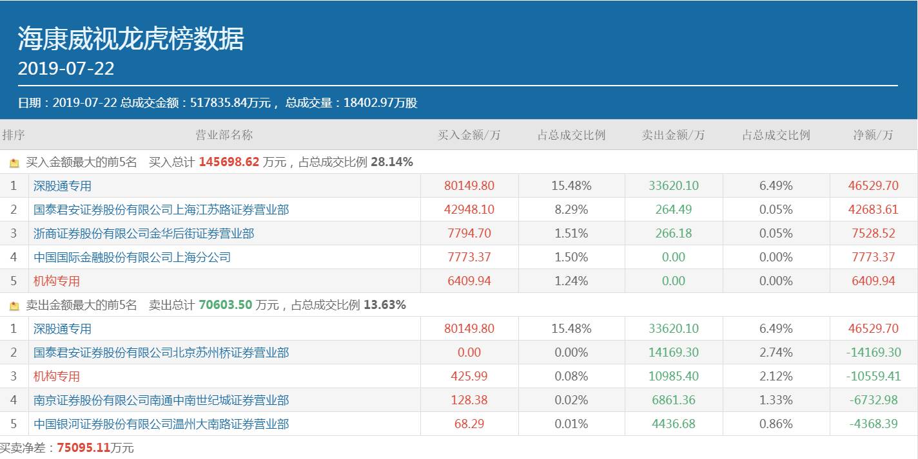Open 中国国际金融上海分公司 link
The image size is (918, 459).
pos(132,258)
